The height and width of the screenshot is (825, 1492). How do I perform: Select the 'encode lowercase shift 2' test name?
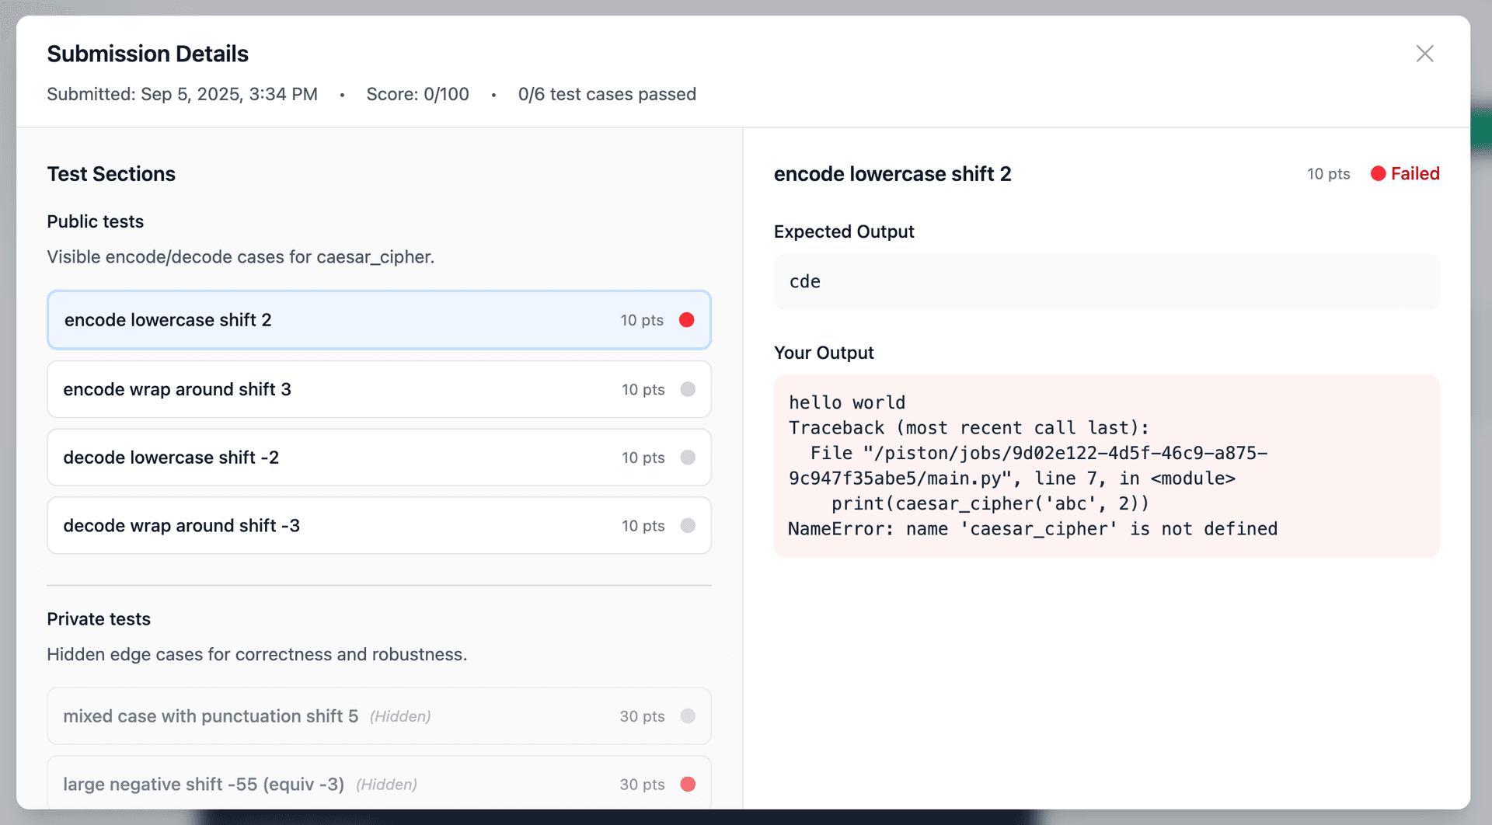[x=168, y=320]
